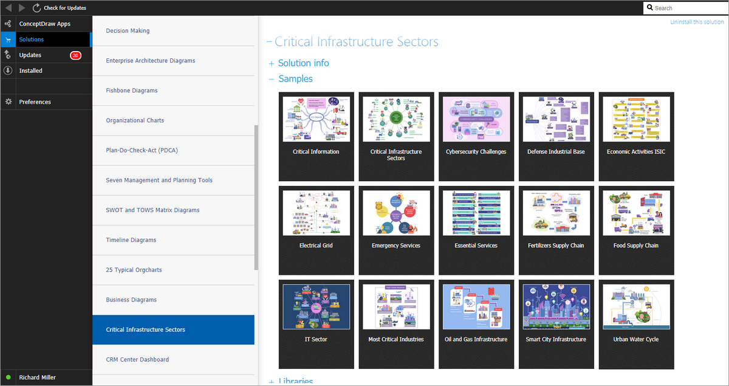Click the Check for Updates refresh icon
Screen dimensions: 729x386
click(x=37, y=8)
